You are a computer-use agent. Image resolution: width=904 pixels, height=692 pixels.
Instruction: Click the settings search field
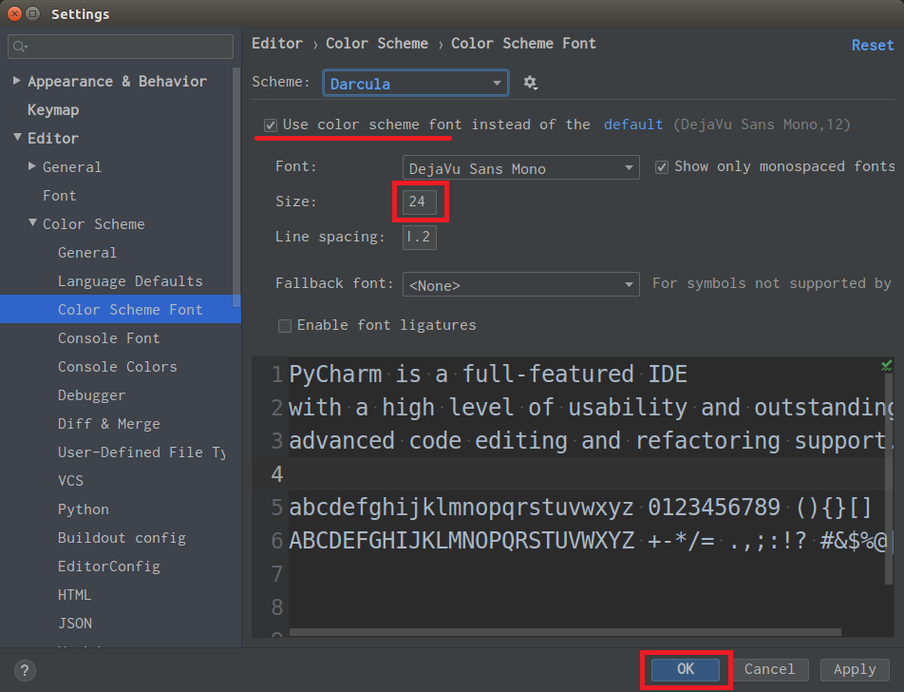coord(121,47)
